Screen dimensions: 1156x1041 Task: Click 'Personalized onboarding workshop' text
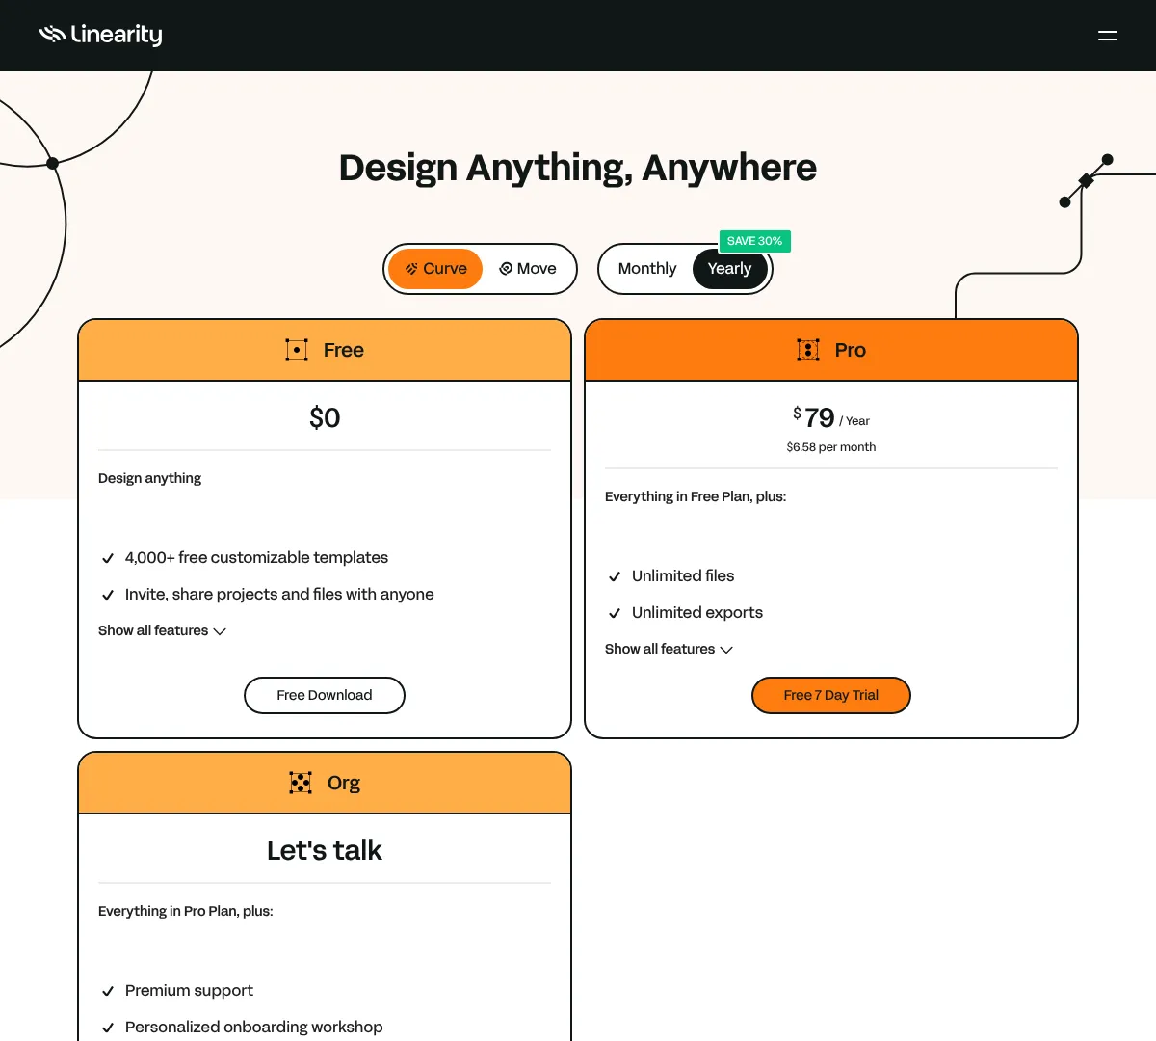254,1027
